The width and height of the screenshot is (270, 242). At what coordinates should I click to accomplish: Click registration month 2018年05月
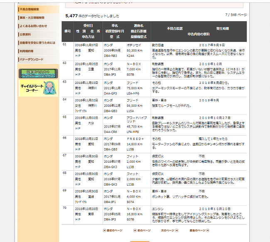tap(112, 214)
